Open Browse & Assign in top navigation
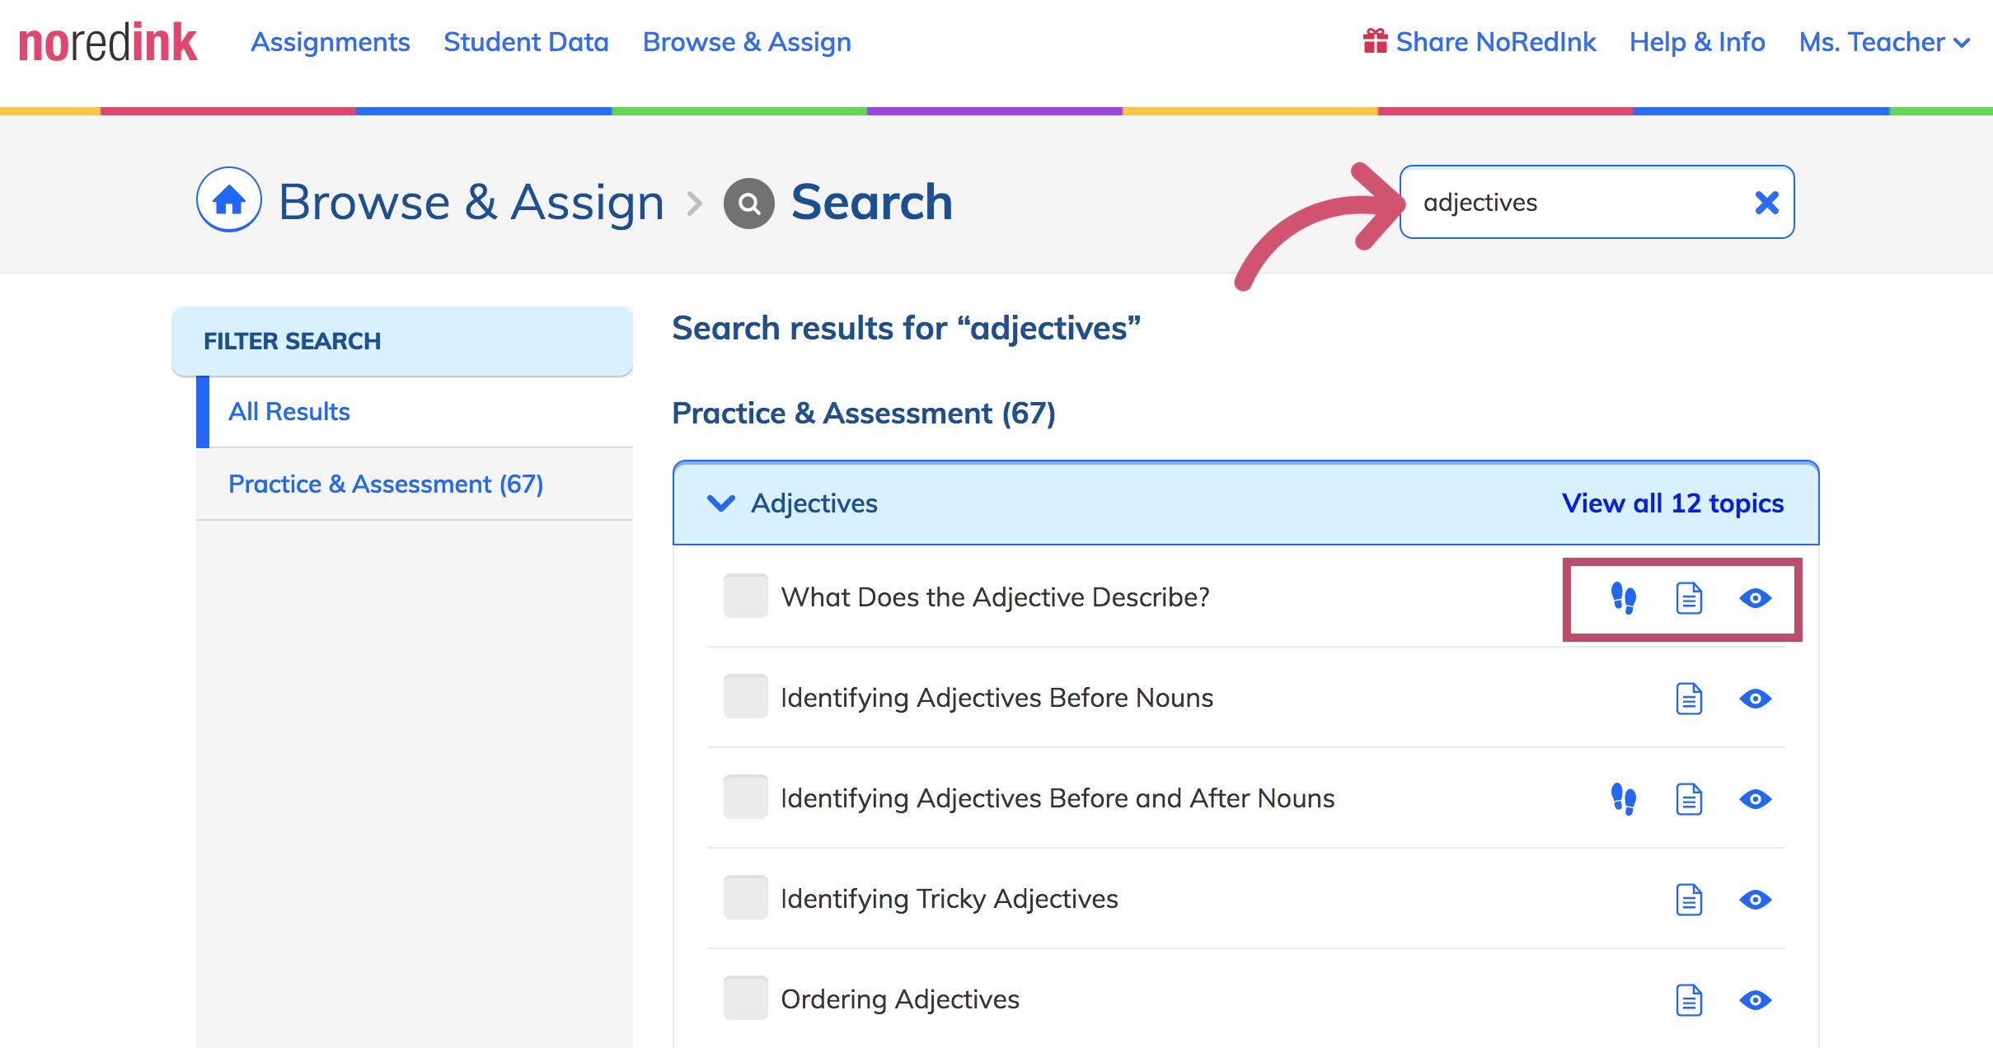 tap(747, 42)
